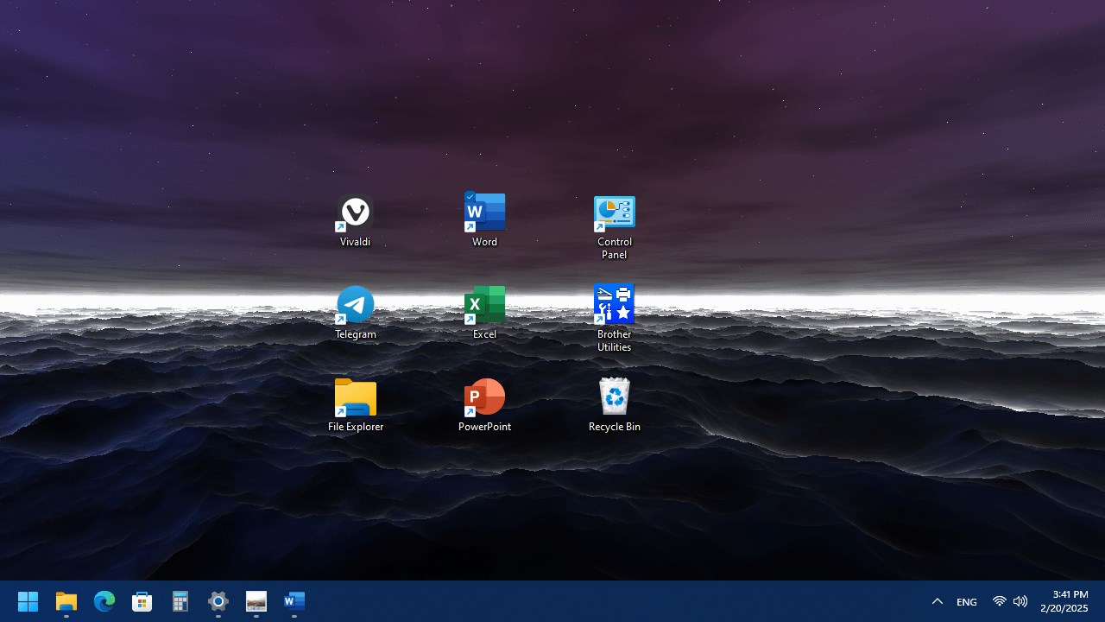
Task: Open the ENG language switcher
Action: [x=967, y=601]
